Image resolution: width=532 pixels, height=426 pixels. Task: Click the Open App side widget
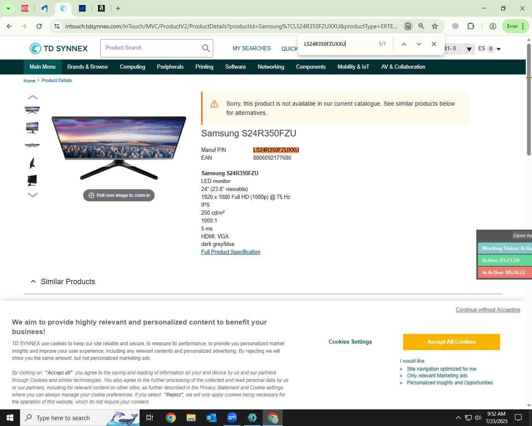tap(522, 235)
